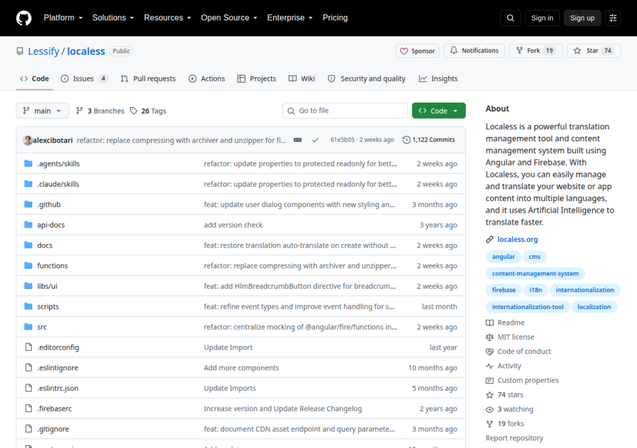Image resolution: width=637 pixels, height=448 pixels.
Task: Open the appearance settings icon next to Sign up
Action: pos(613,18)
